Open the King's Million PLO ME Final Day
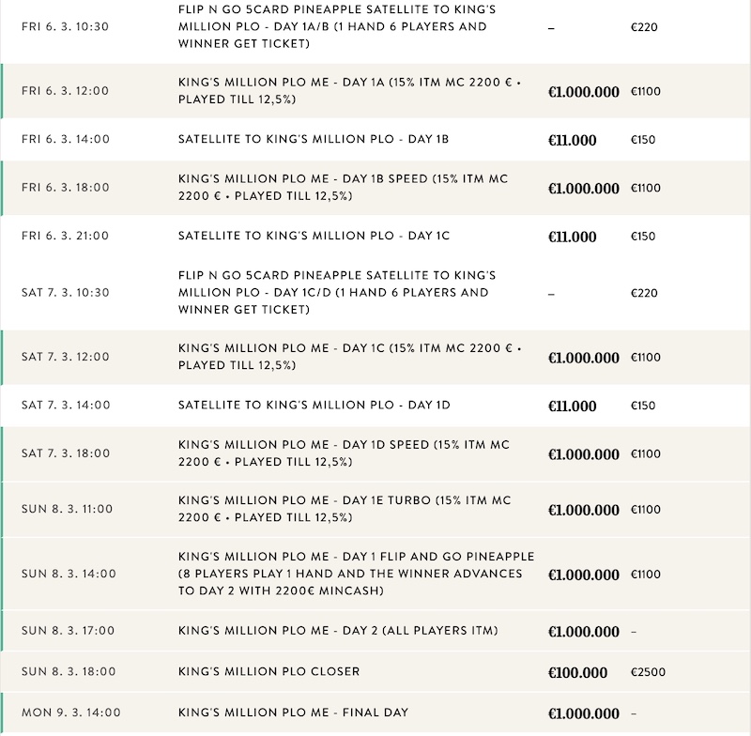Image resolution: width=751 pixels, height=736 pixels. pos(293,713)
